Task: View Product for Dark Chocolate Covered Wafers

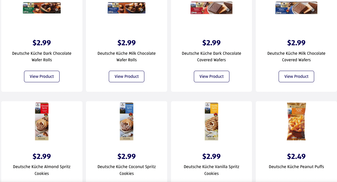Action: 212,76
